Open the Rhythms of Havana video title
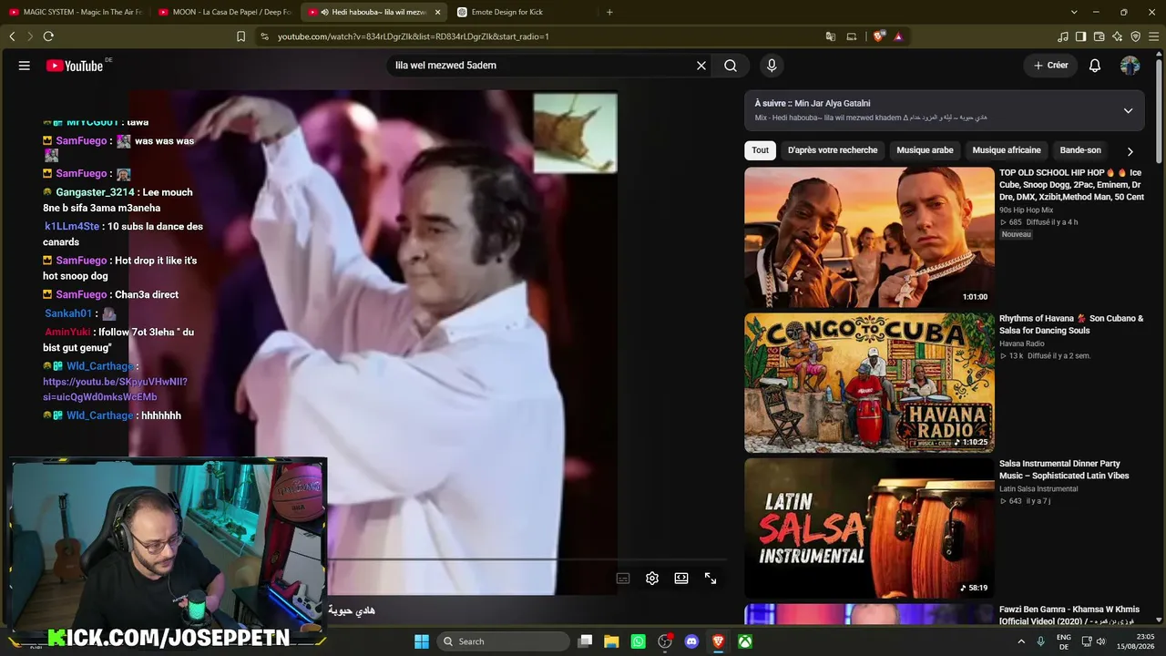This screenshot has width=1166, height=656. point(1071,324)
